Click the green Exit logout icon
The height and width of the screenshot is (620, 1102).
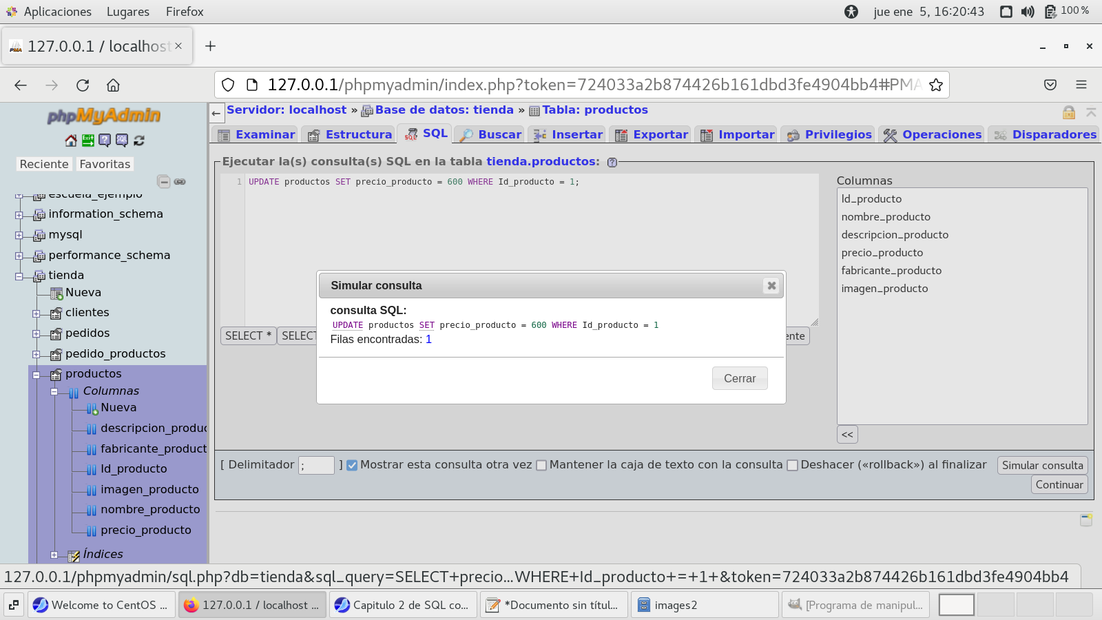(88, 141)
